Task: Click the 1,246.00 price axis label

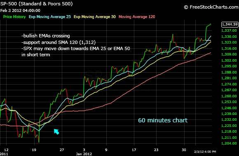Action: tap(229, 108)
